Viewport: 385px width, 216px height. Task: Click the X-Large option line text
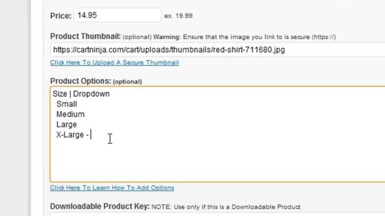click(72, 134)
